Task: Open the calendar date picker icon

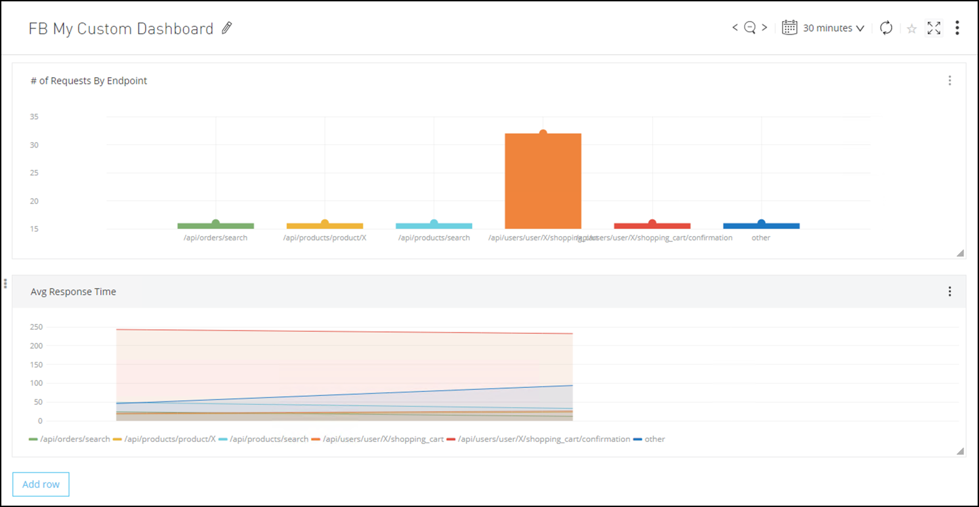Action: pos(789,28)
